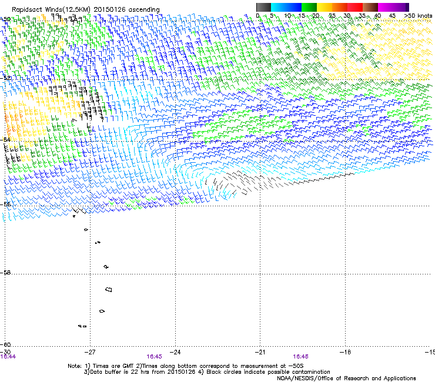The image size is (435, 382).
Task: Click the '-24' longitude axis label
Action: (x=175, y=352)
